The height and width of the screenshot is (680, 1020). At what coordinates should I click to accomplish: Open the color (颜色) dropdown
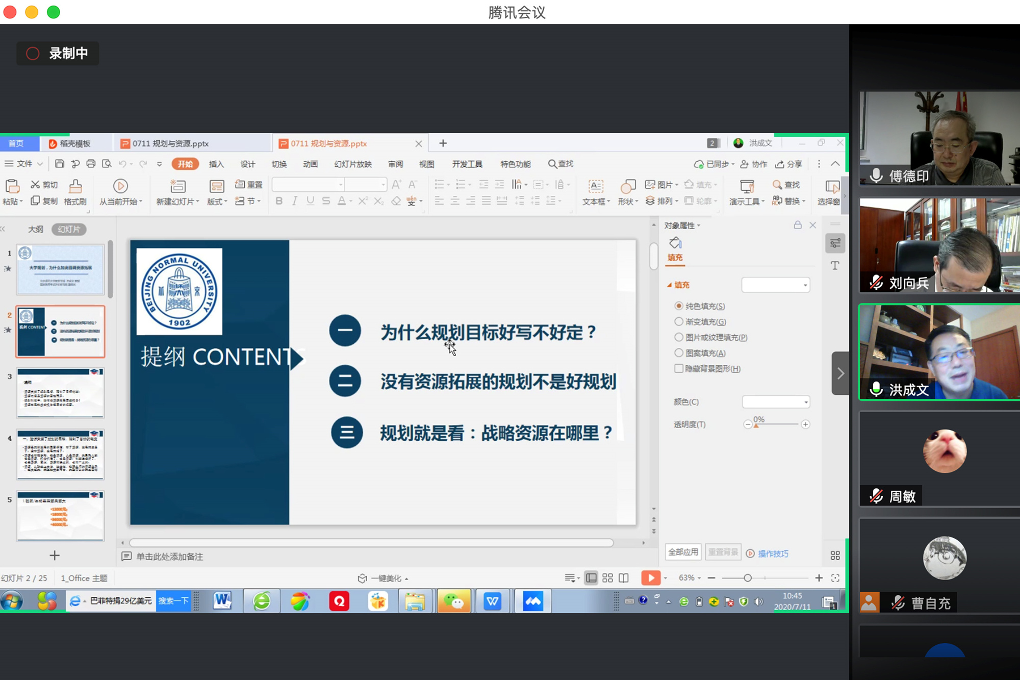point(776,402)
